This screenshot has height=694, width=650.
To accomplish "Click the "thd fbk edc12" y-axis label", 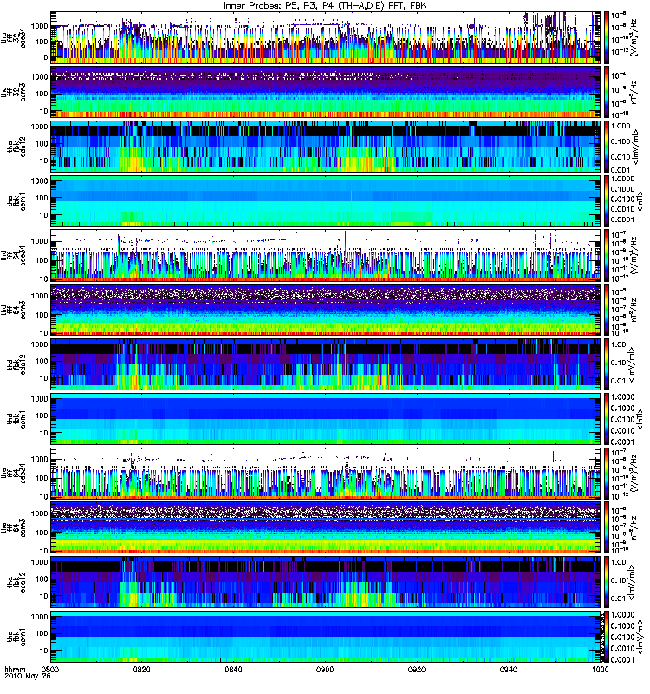I will (x=16, y=364).
